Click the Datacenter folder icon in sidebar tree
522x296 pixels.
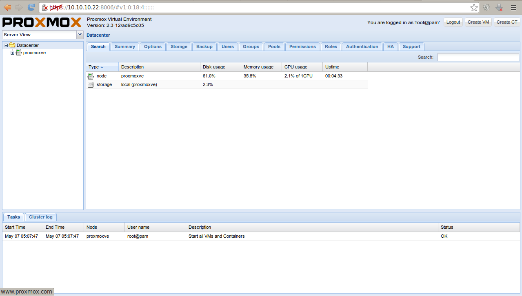click(13, 45)
